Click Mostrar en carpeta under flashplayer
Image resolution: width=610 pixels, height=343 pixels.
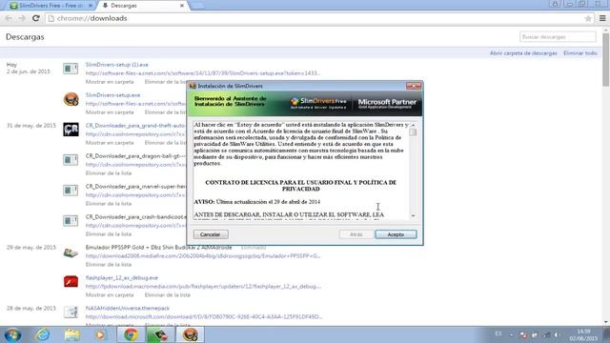pos(110,294)
